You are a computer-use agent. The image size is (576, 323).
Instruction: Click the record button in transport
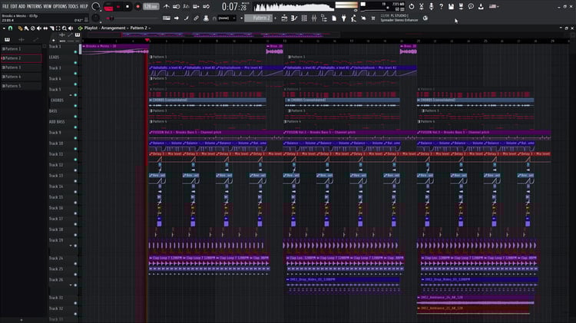click(x=137, y=7)
